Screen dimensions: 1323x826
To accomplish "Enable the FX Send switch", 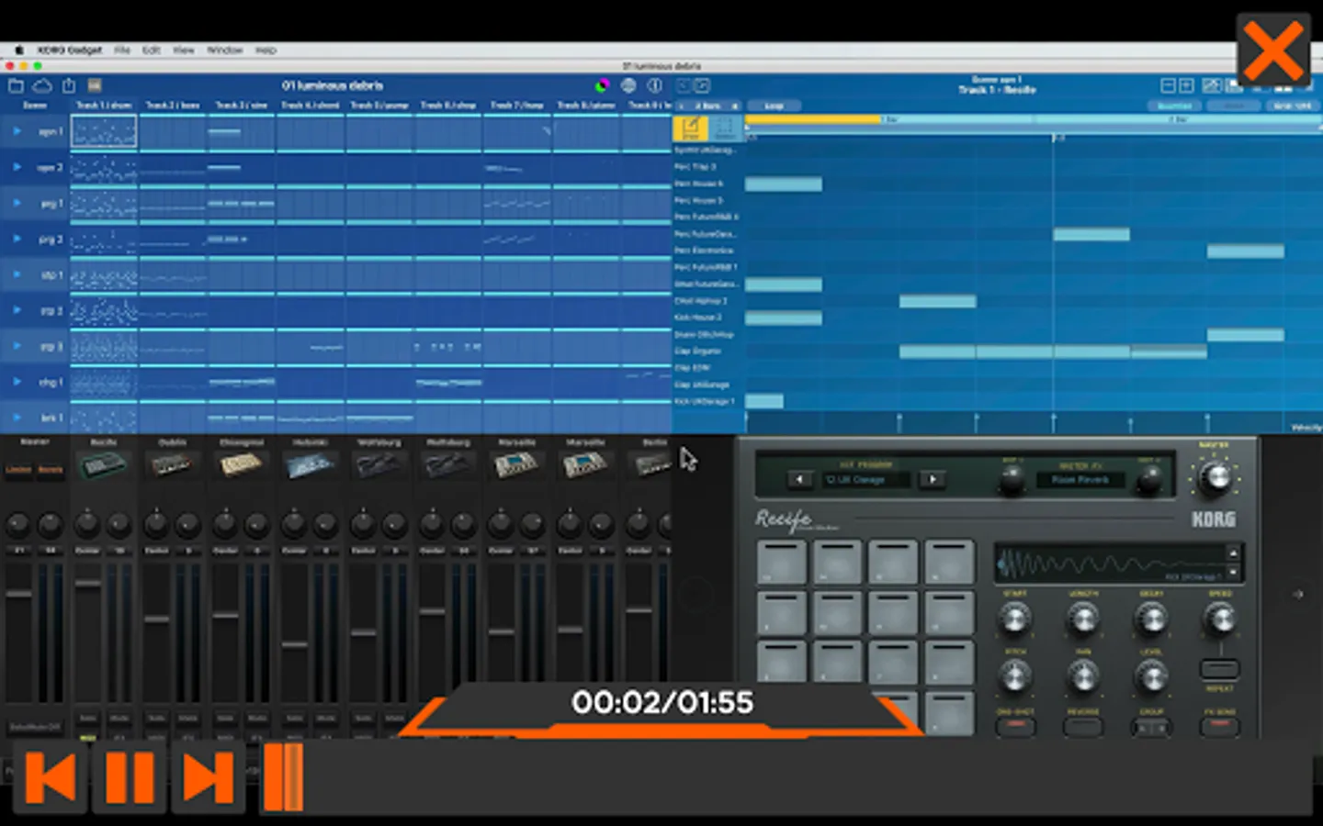I will pyautogui.click(x=1220, y=726).
